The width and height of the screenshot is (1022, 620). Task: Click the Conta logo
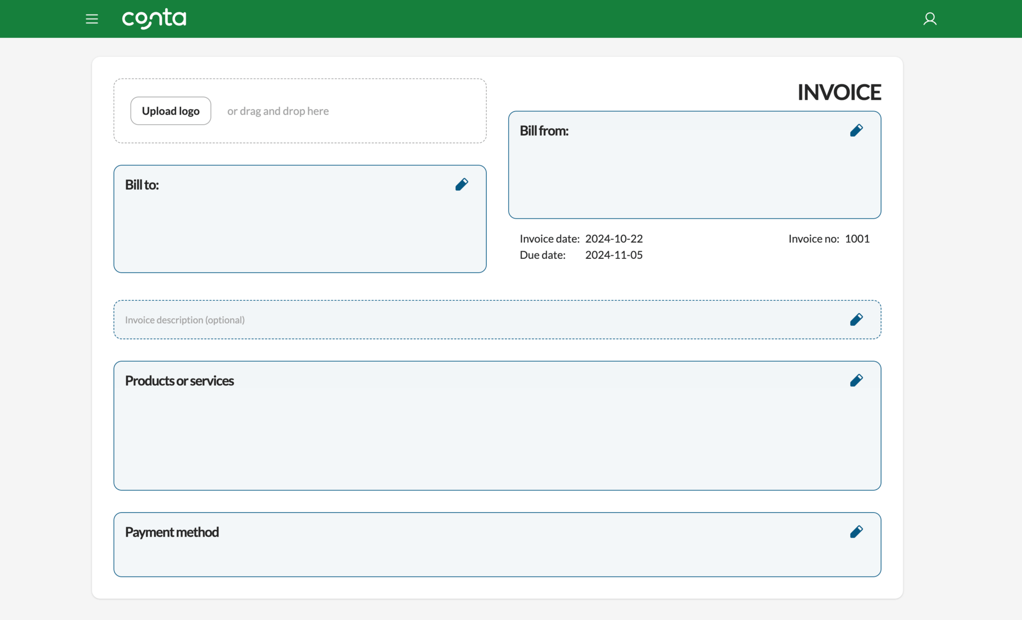[x=154, y=18]
